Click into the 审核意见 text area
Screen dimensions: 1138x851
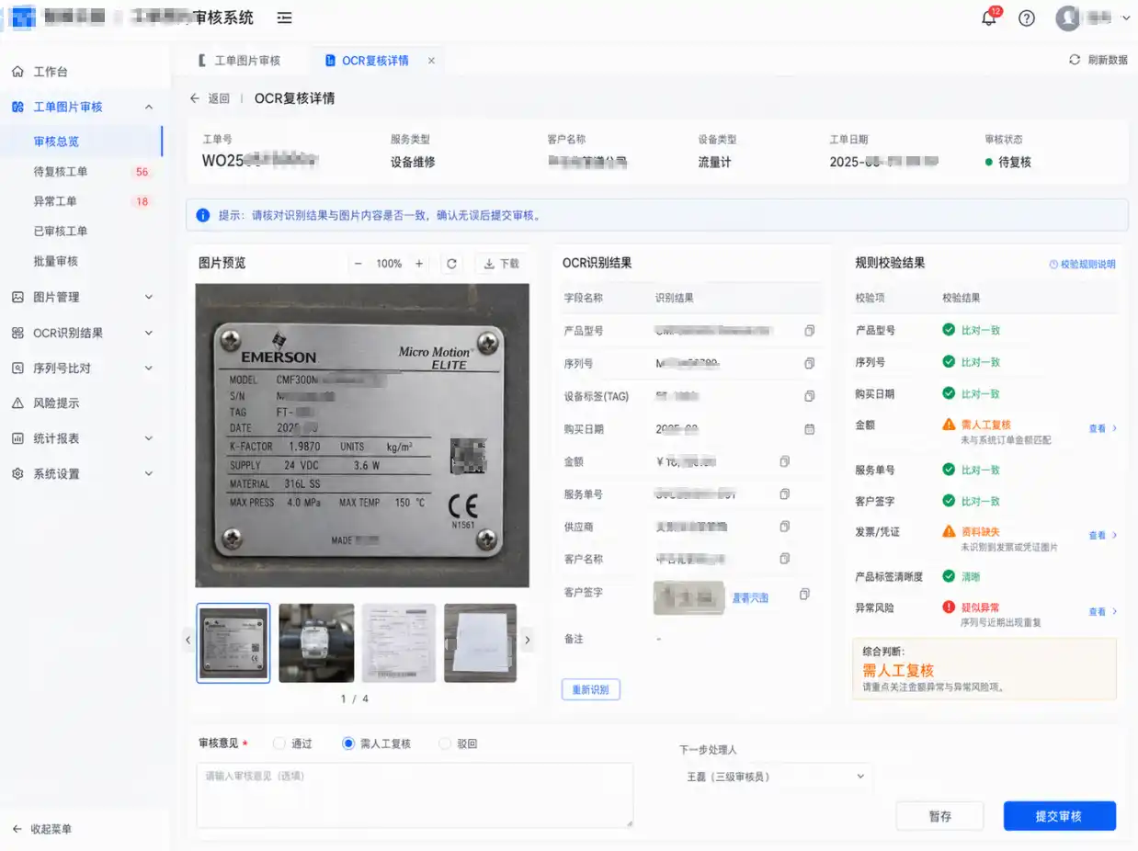click(x=415, y=795)
